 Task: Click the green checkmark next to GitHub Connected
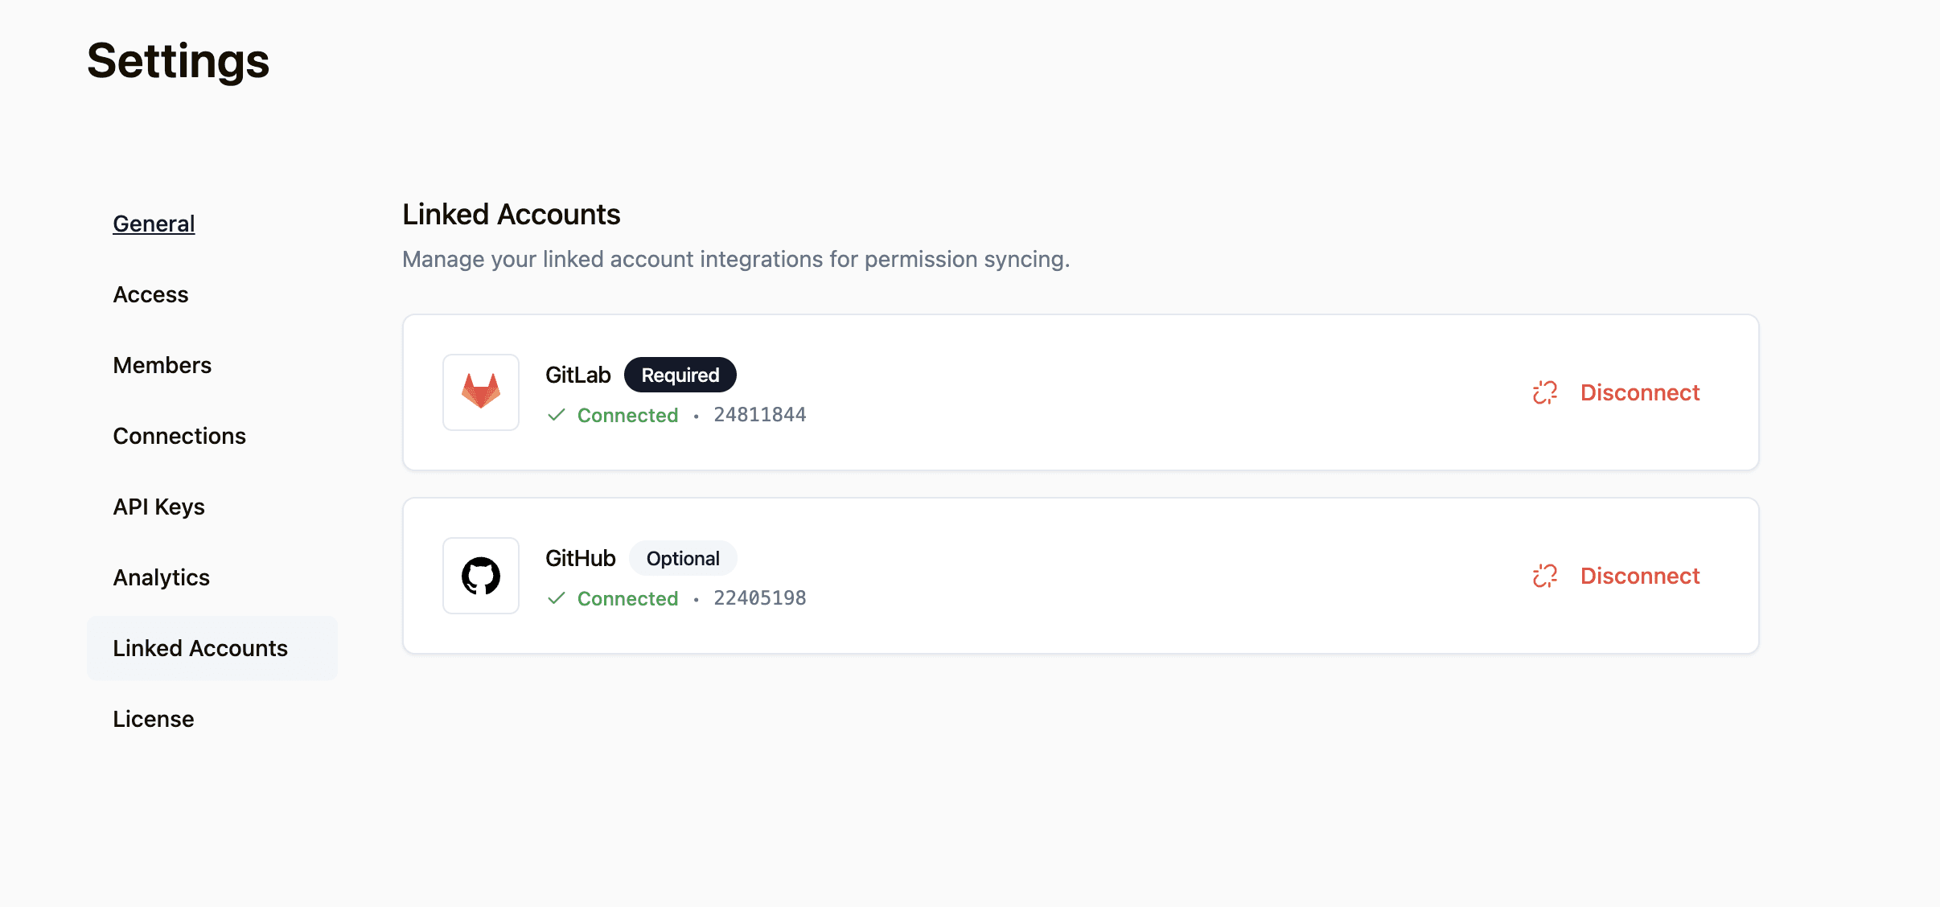click(557, 598)
